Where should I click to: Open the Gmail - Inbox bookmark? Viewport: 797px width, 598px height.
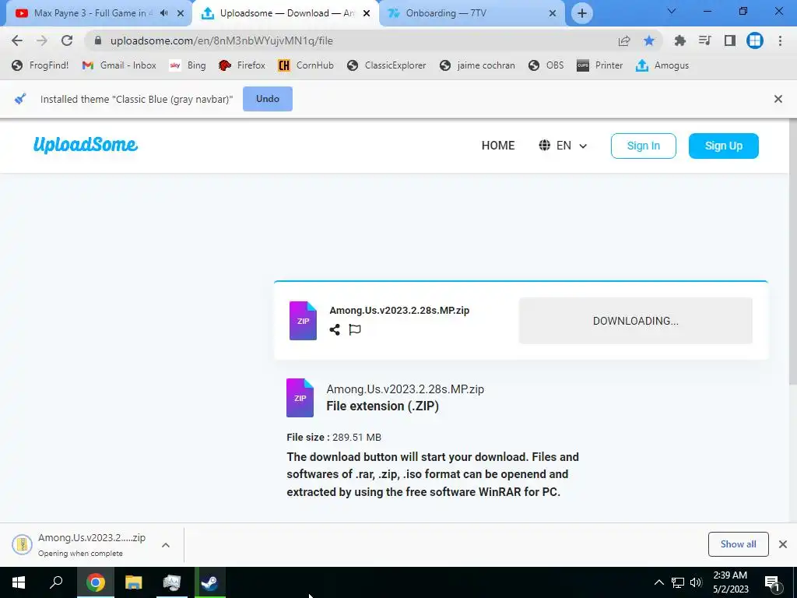click(x=119, y=65)
